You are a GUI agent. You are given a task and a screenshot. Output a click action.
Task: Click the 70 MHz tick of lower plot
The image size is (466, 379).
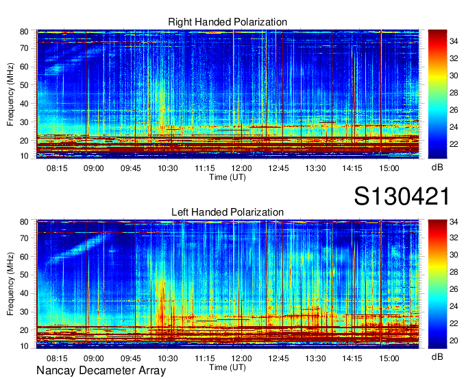[x=24, y=238]
